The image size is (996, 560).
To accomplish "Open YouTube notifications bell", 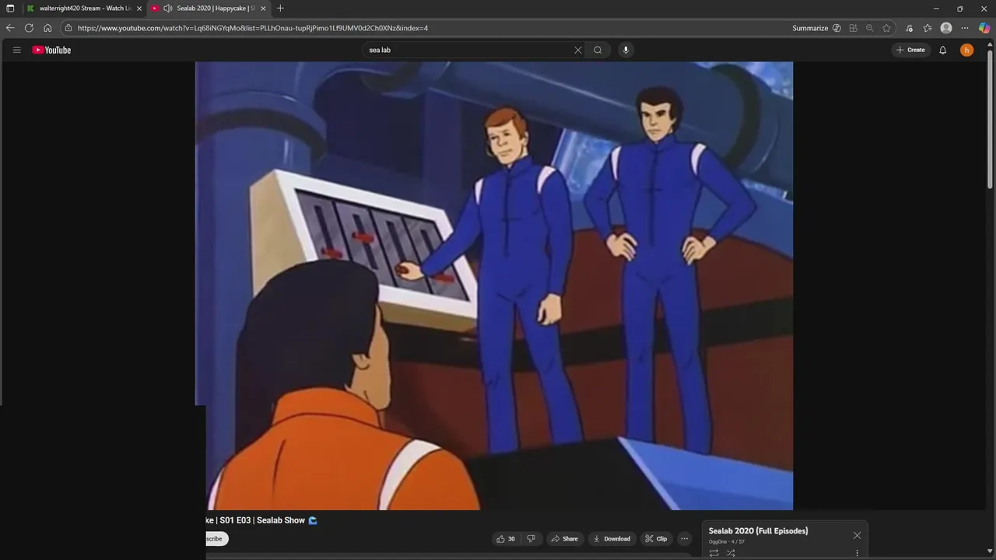I will pyautogui.click(x=942, y=50).
